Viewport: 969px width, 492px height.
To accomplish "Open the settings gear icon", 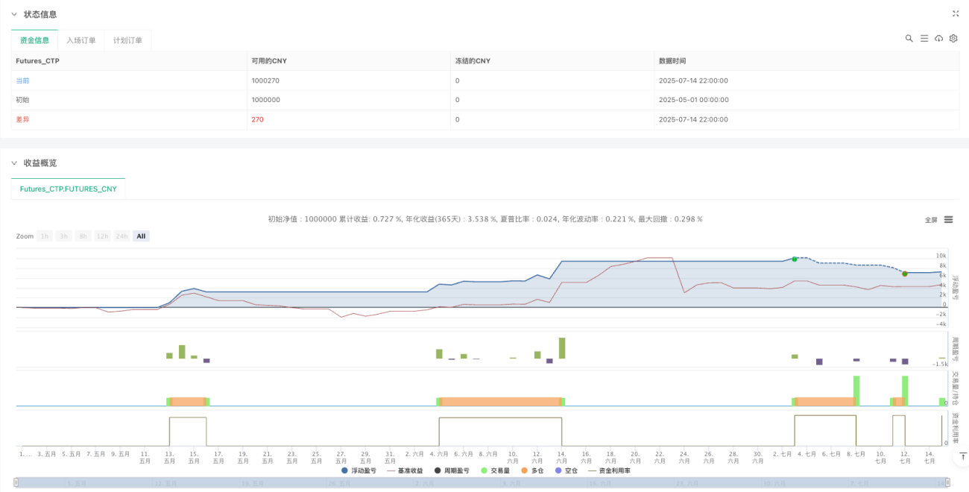I will point(953,38).
